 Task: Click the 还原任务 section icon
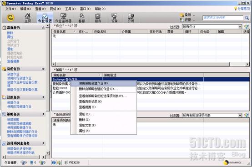(x=4, y=97)
